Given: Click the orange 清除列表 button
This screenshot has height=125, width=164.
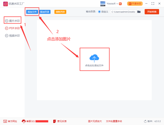Looking at the screenshot, I should 60,12.
